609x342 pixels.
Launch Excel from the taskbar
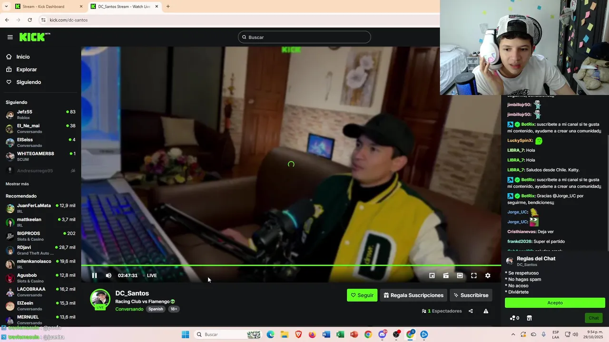point(340,334)
